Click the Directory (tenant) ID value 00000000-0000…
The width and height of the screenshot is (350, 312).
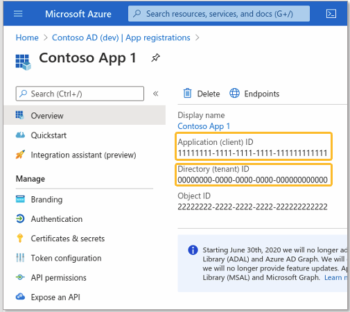(x=252, y=180)
